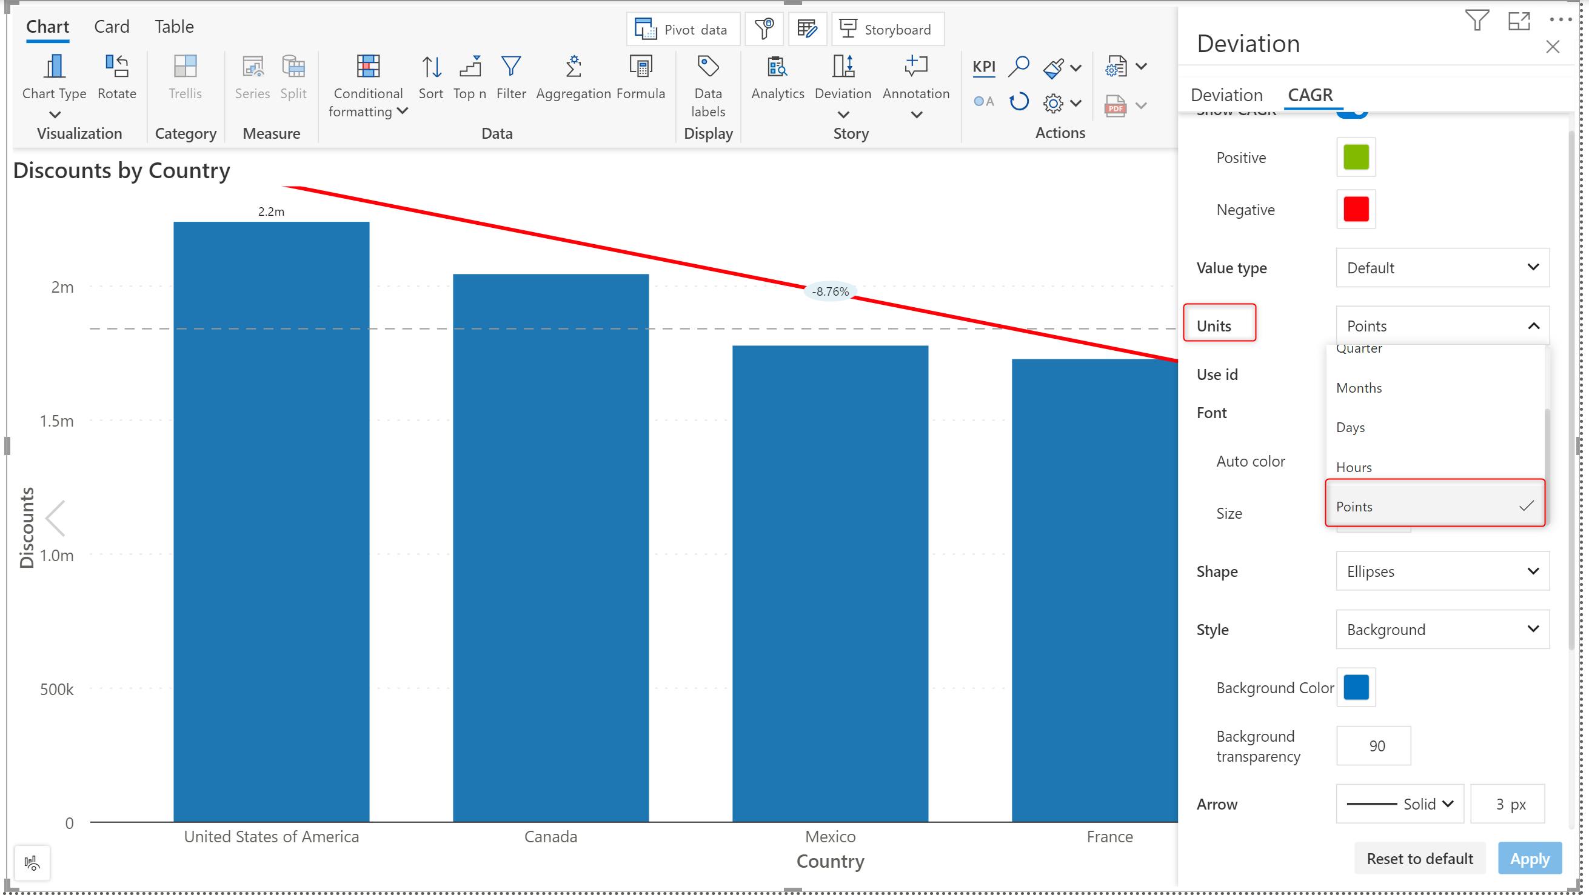This screenshot has width=1589, height=895.
Task: Click the Aggregation icon
Action: 573,67
